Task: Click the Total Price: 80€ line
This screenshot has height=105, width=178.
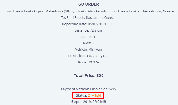Action: [88, 75]
